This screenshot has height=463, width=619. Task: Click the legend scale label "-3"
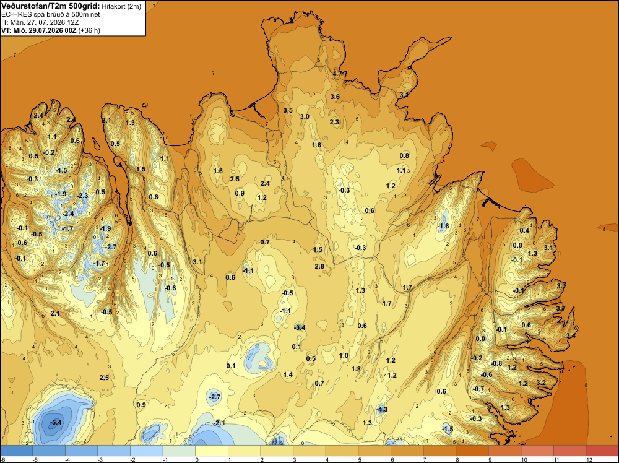click(x=100, y=460)
